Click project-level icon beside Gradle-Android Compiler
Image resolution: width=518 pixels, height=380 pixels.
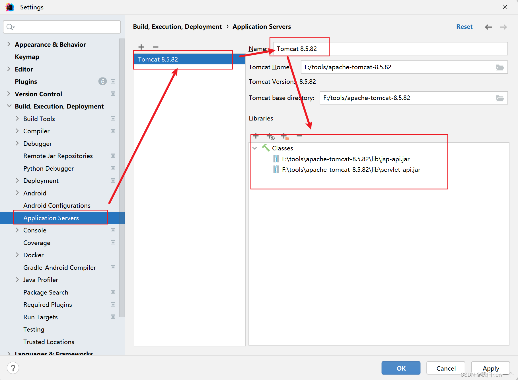(x=113, y=267)
